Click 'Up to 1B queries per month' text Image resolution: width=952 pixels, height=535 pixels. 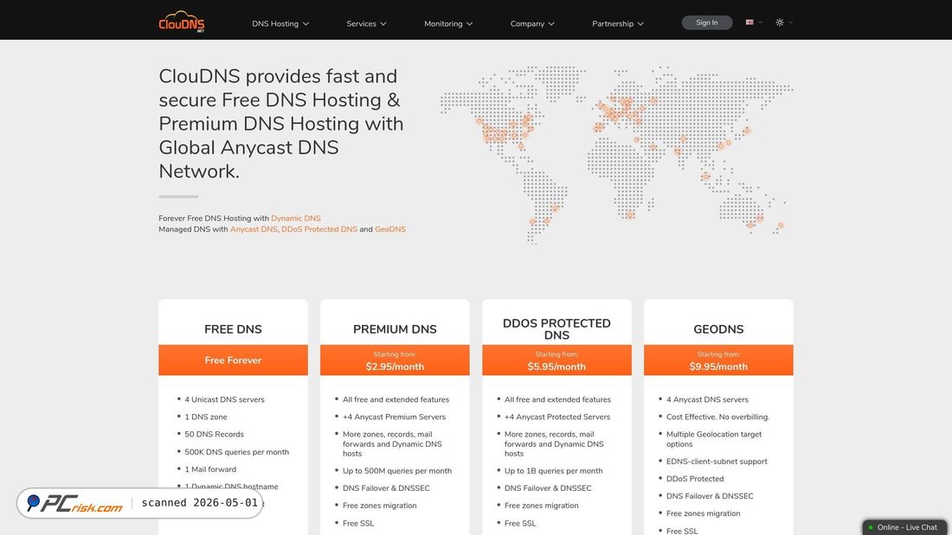point(554,471)
